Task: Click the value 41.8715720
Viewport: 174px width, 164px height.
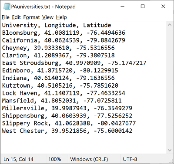Action: [55, 70]
